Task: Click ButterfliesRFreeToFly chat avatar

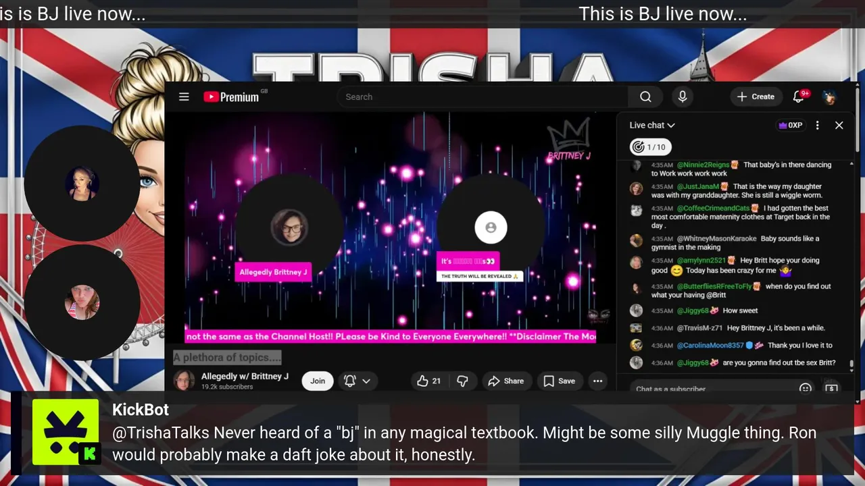Action: click(636, 288)
